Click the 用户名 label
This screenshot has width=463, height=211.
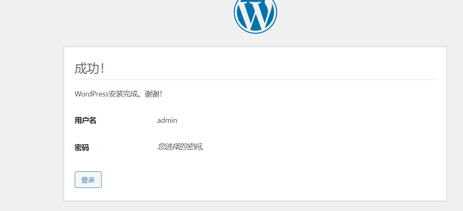point(85,120)
